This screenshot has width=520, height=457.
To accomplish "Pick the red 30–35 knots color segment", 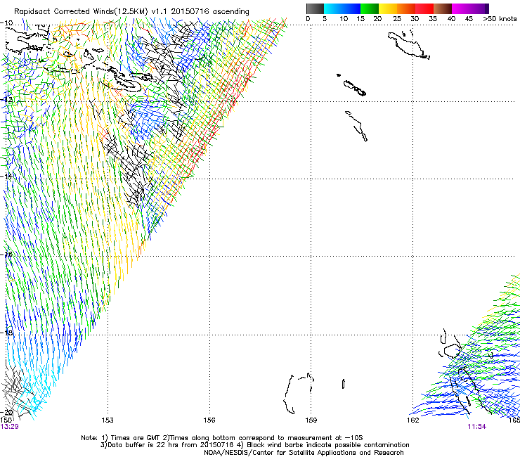I will [424, 8].
